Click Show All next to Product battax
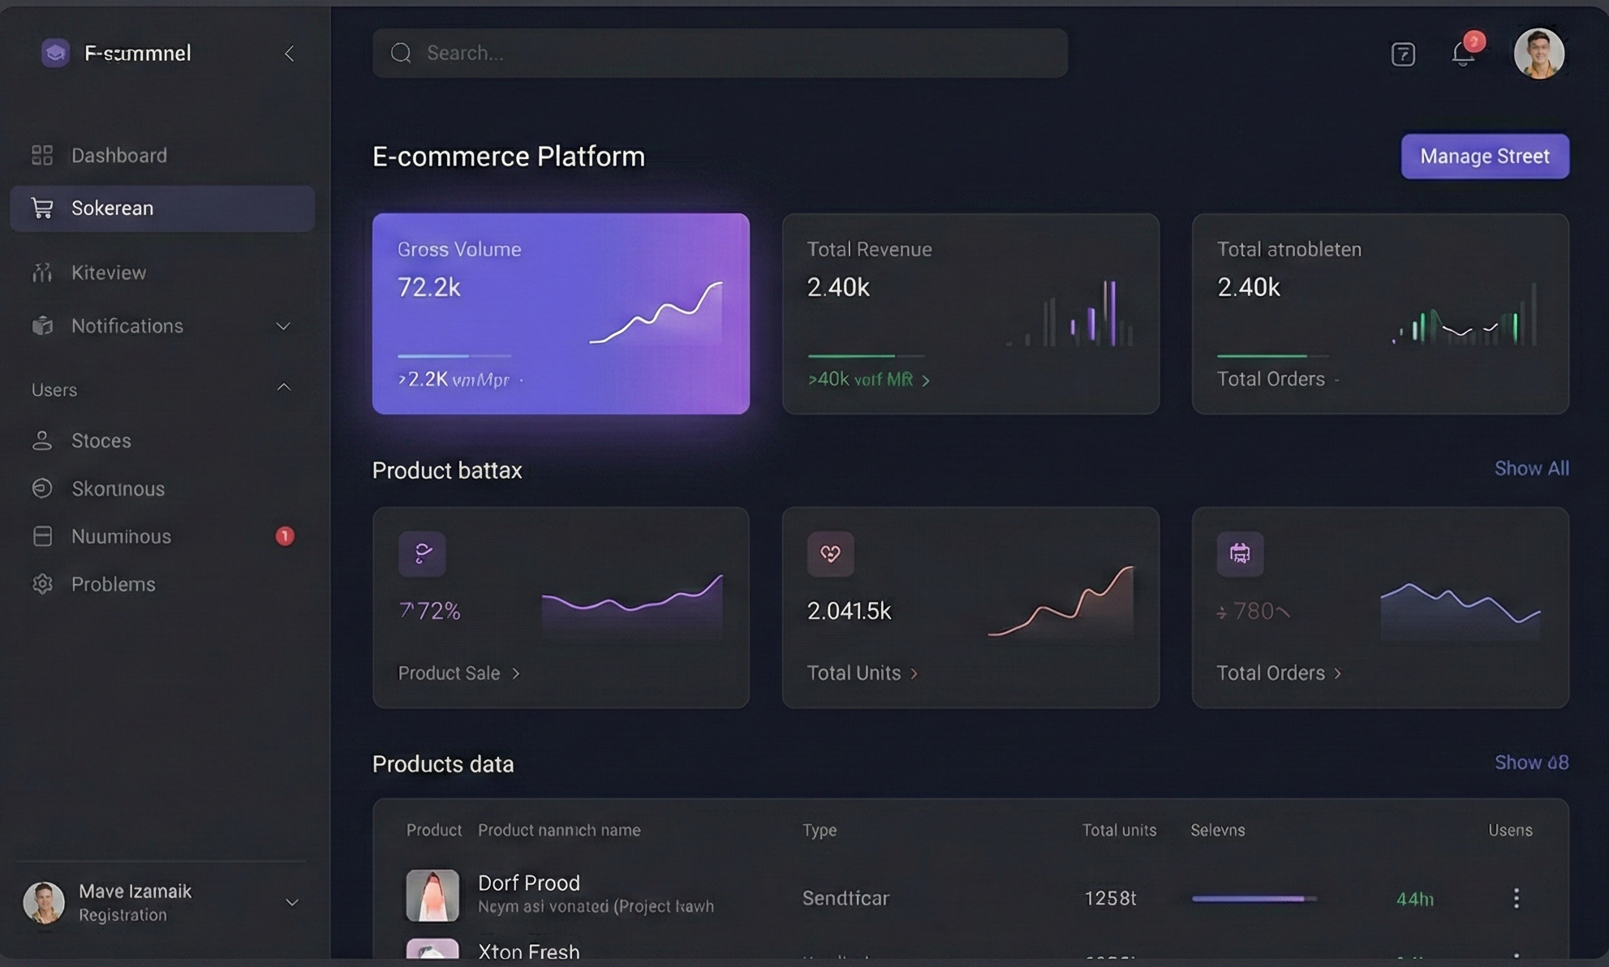The width and height of the screenshot is (1609, 967). pyautogui.click(x=1531, y=469)
